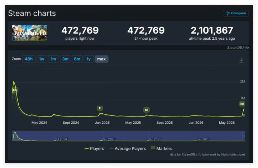Click the EA marker on chart
The image size is (258, 168).
(15, 90)
